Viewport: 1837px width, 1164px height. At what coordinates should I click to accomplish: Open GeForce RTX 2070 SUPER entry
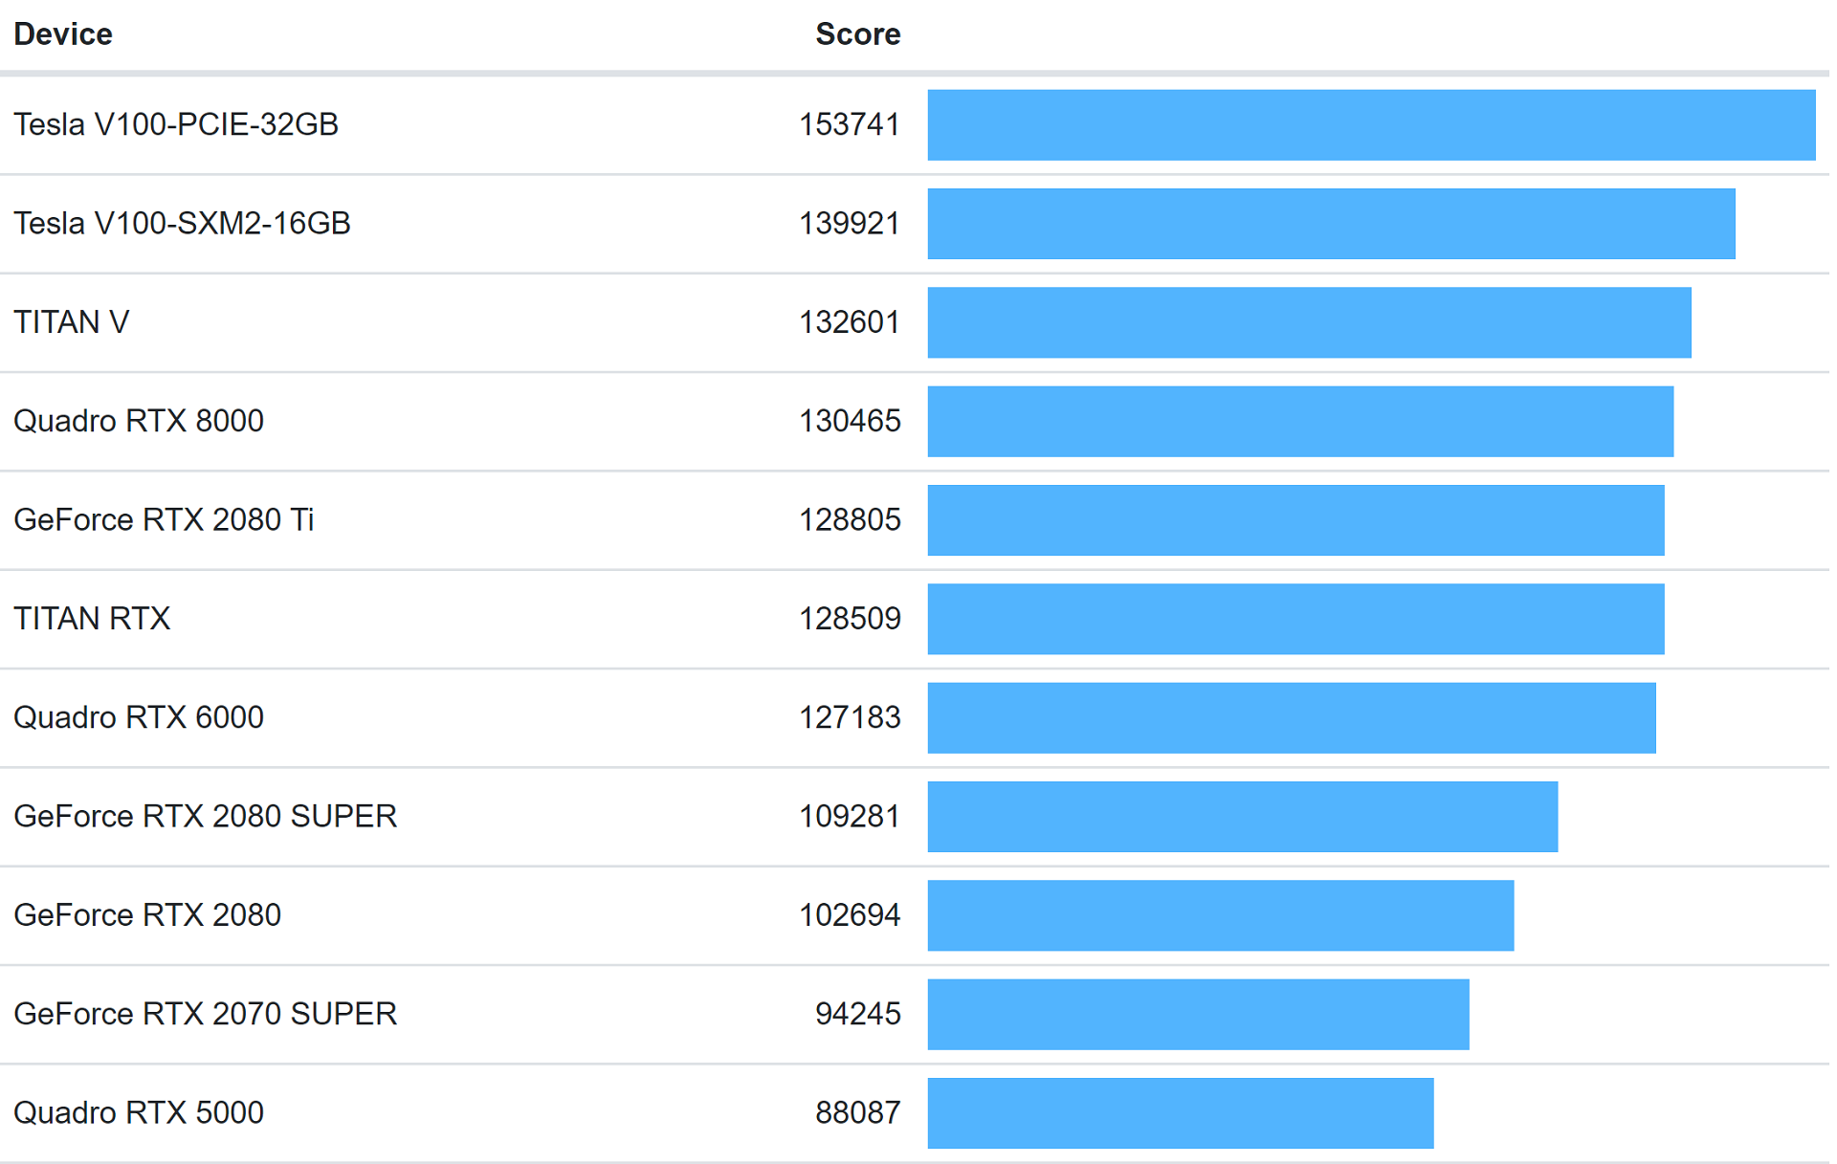coord(205,1014)
